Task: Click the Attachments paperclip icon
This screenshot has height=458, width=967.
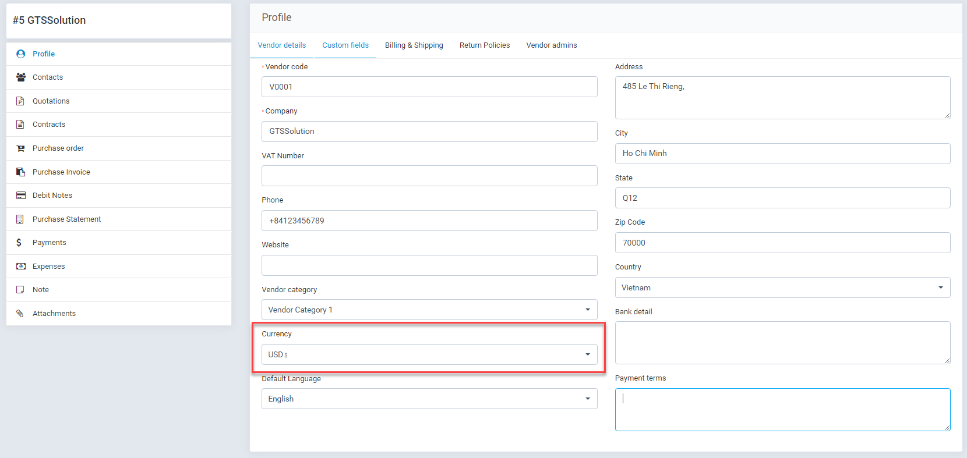Action: 20,314
